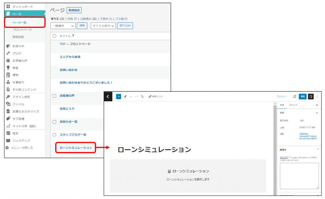Check the select-all checkbox beside タイトル
This screenshot has height=199, width=325.
coord(54,36)
